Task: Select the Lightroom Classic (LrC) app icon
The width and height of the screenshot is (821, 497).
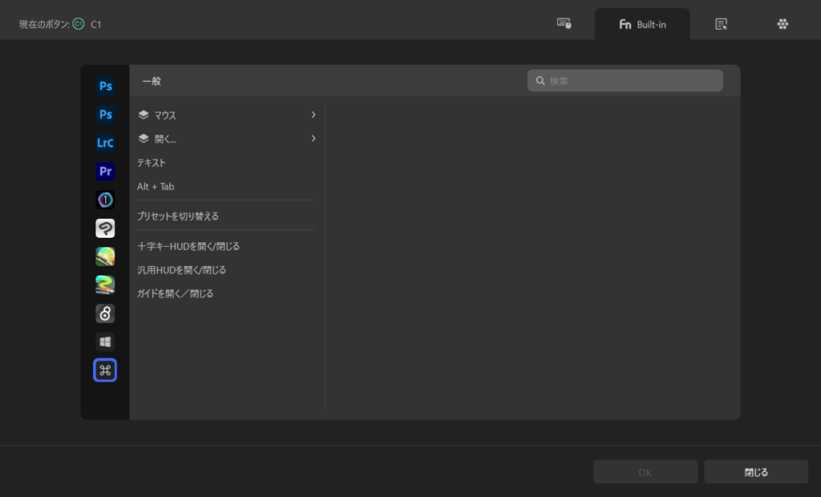Action: [x=105, y=143]
